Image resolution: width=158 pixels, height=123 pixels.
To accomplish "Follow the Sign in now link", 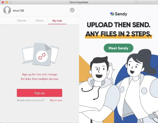I will pyautogui.click(x=56, y=100).
